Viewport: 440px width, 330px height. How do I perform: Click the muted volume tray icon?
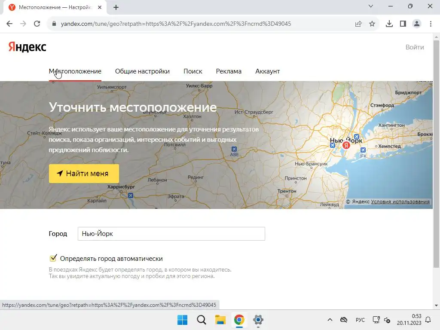(387, 320)
